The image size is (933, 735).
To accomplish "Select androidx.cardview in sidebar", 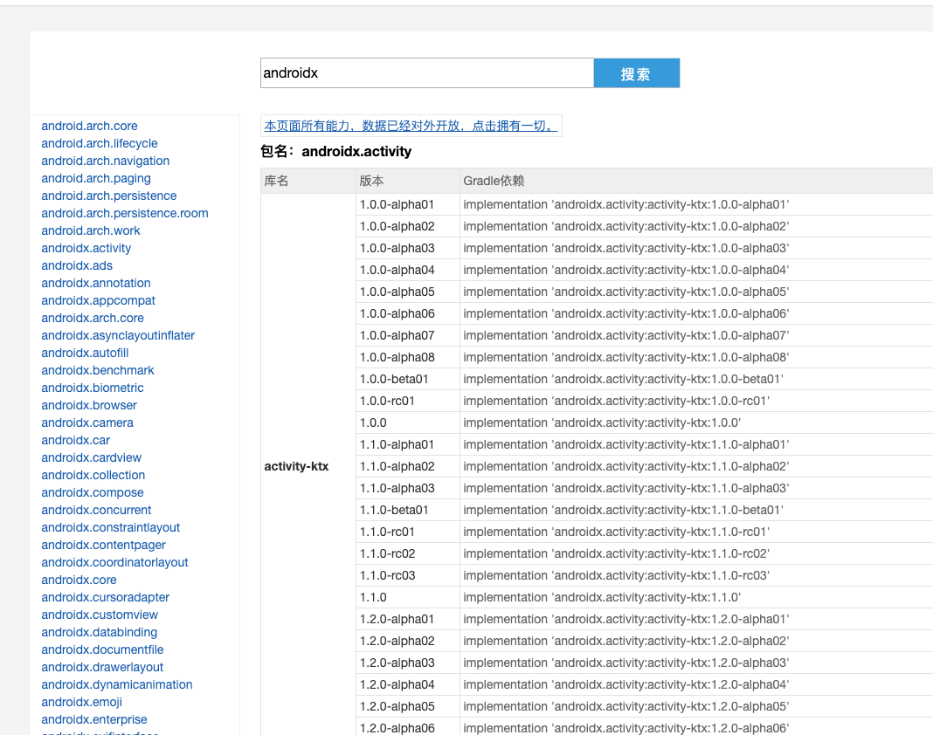I will click(91, 458).
